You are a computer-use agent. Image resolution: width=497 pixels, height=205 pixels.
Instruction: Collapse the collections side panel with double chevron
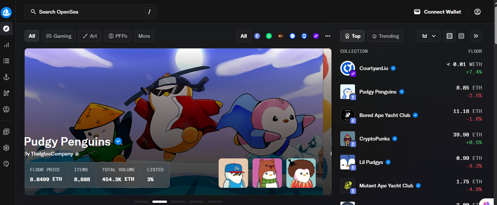tap(476, 36)
